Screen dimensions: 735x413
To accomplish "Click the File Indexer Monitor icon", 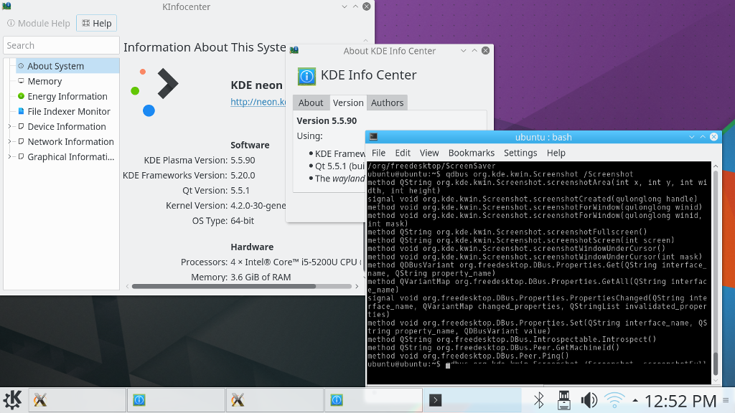I will 21,111.
